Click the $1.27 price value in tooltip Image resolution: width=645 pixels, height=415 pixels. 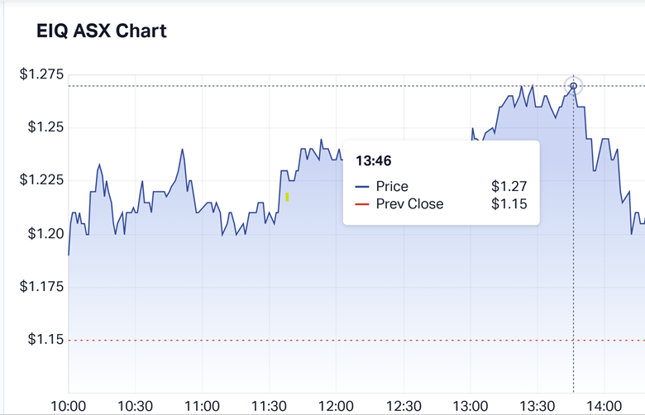[509, 187]
